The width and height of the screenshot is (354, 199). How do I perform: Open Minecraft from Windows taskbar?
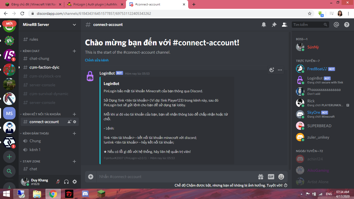pos(101,194)
